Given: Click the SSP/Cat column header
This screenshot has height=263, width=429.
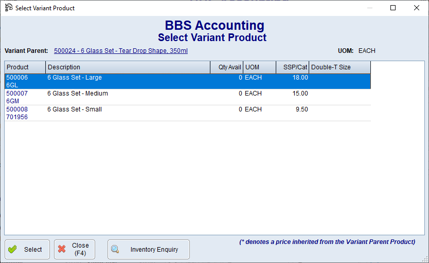Looking at the screenshot, I should tap(292, 67).
